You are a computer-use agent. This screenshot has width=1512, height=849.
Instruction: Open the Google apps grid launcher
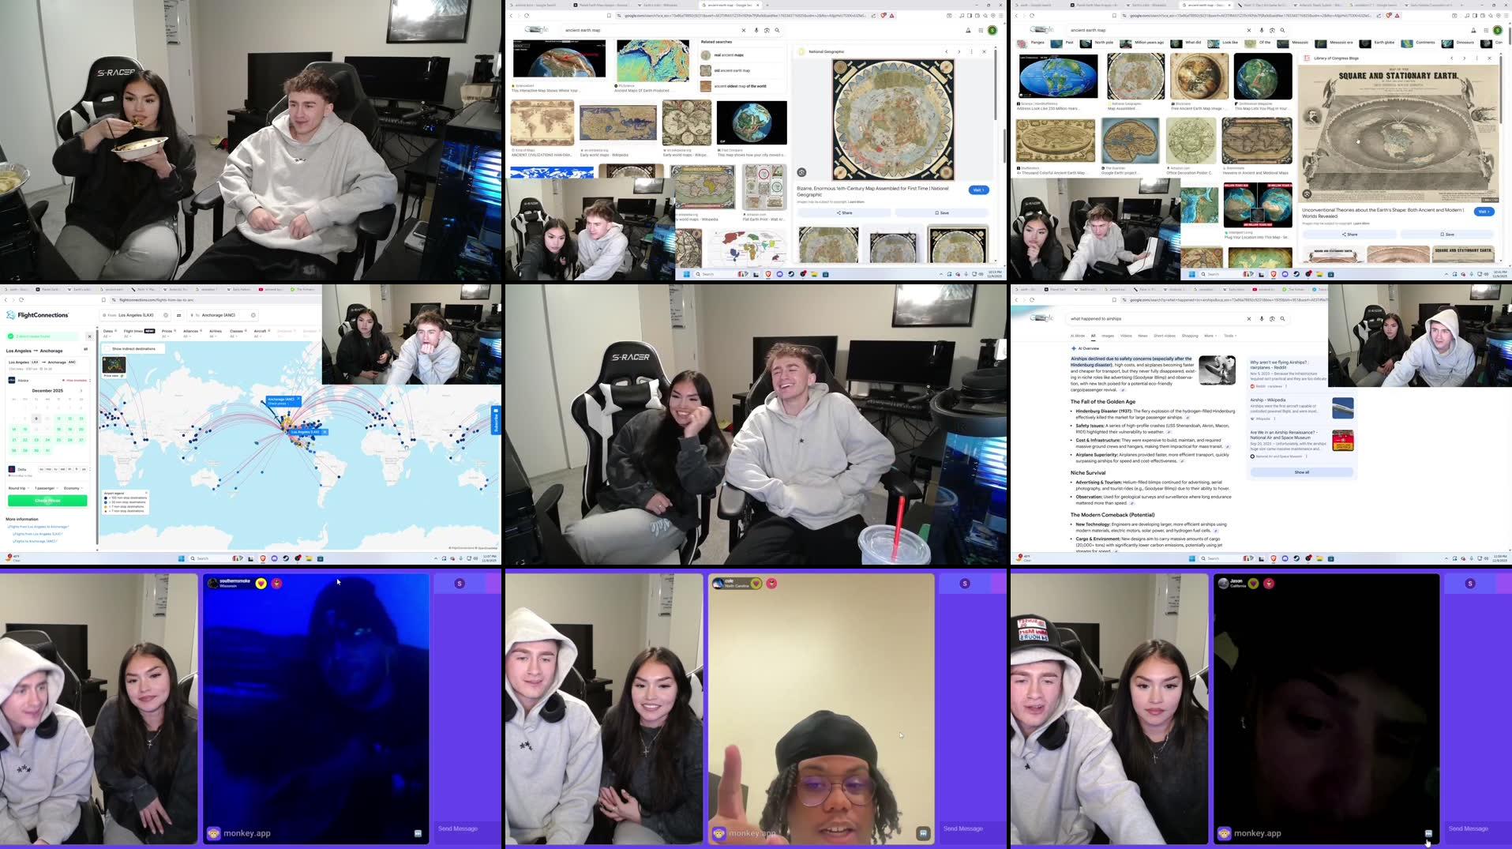pos(981,30)
